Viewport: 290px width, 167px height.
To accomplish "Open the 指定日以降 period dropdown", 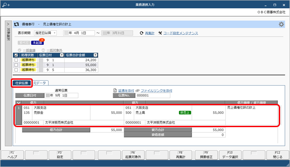I will pos(45,33).
